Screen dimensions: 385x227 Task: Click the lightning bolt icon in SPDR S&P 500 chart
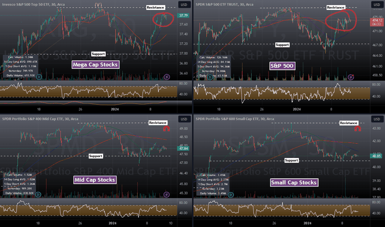[x=351, y=77]
